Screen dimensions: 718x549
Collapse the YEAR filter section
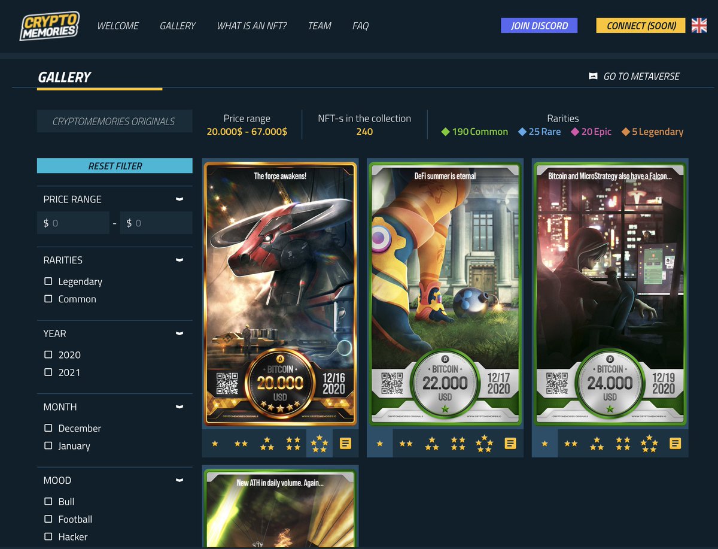click(179, 333)
